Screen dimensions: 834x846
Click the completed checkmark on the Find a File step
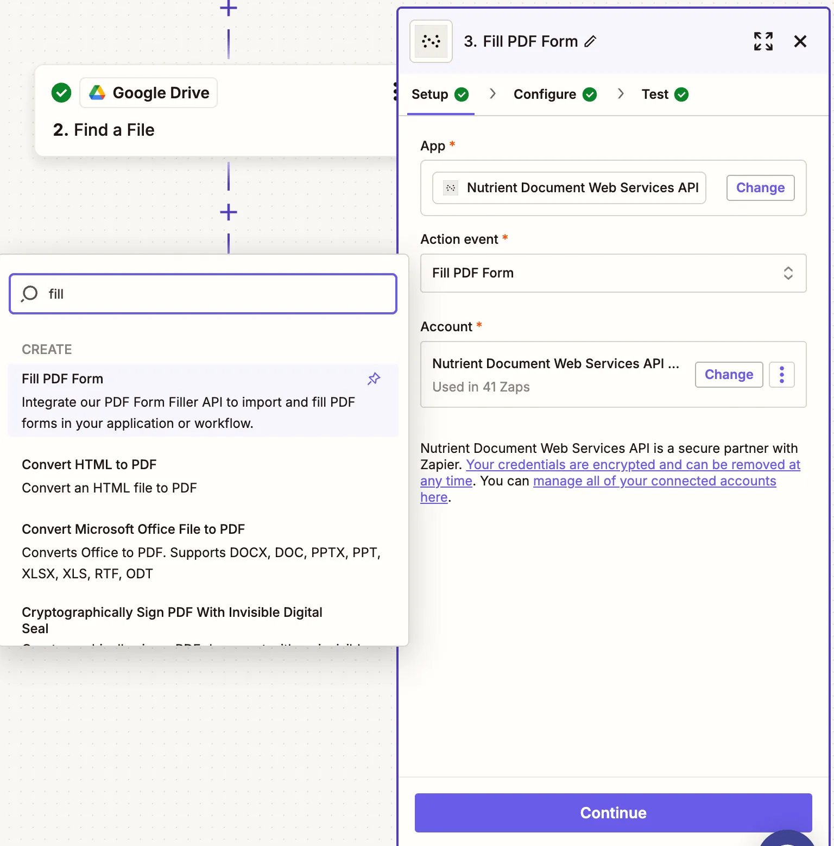coord(61,92)
